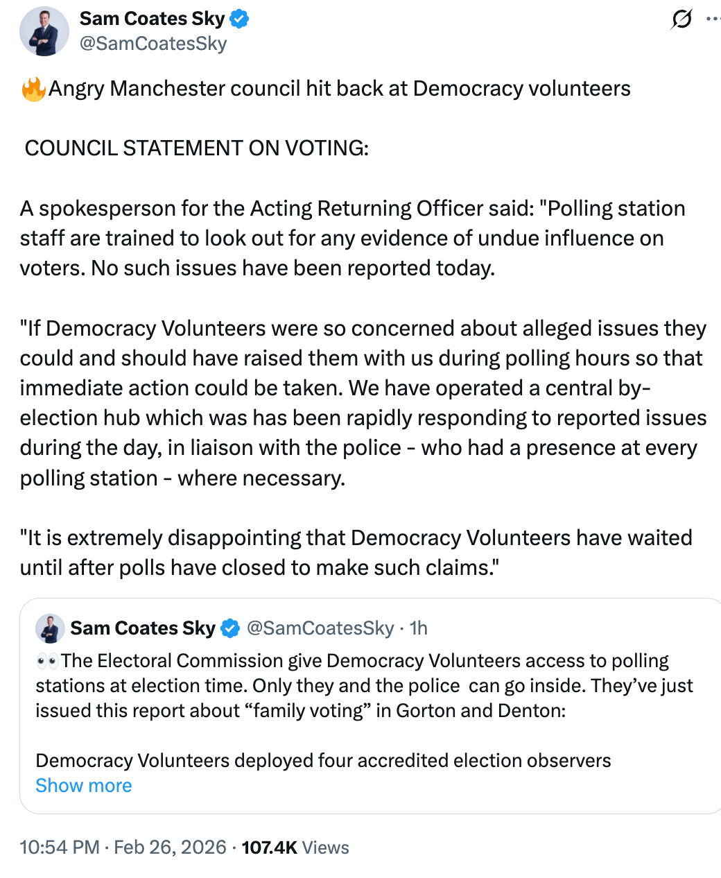Open the quoted tweet author name
Image resolution: width=721 pixels, height=878 pixels.
143,628
